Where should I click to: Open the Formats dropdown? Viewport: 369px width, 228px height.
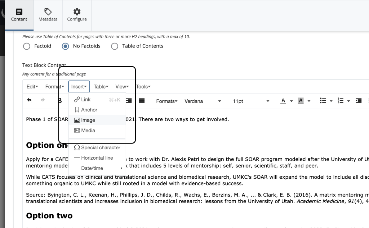point(166,101)
